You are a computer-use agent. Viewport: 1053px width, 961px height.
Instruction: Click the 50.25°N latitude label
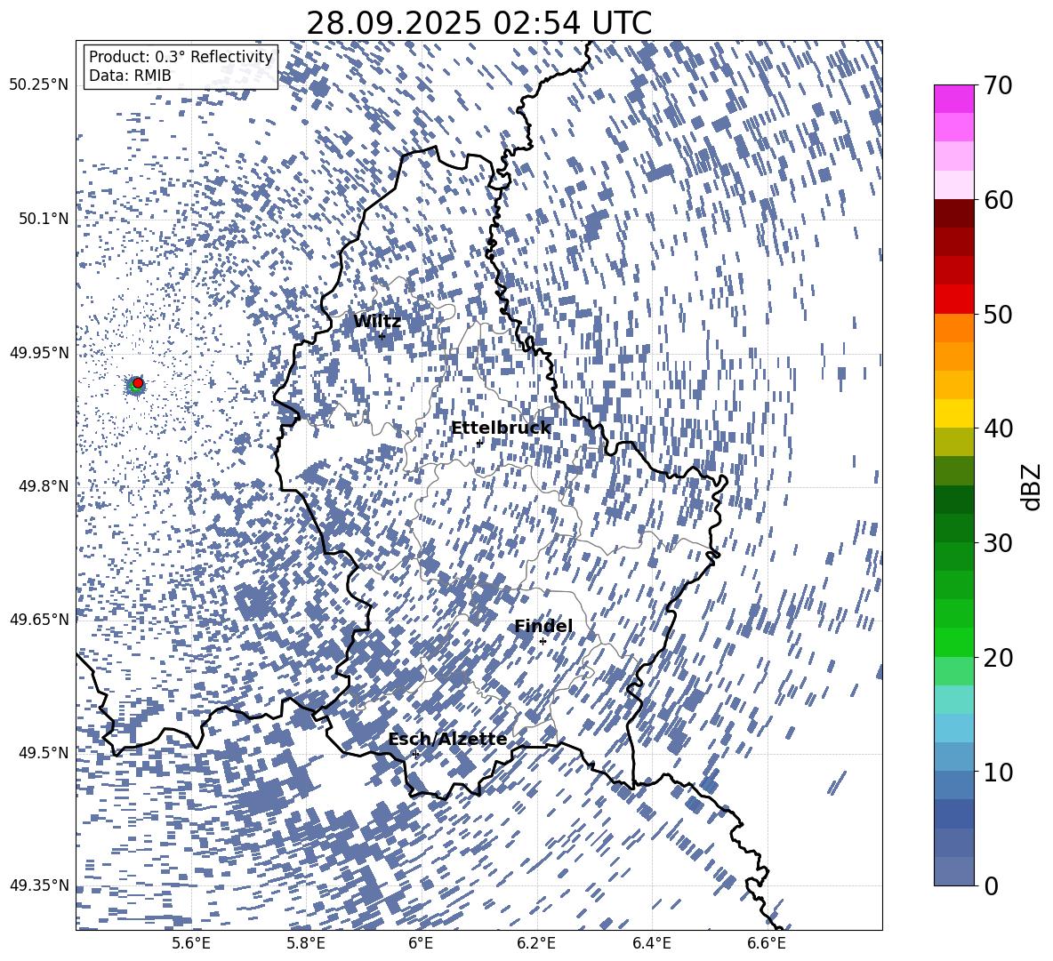pyautogui.click(x=38, y=85)
